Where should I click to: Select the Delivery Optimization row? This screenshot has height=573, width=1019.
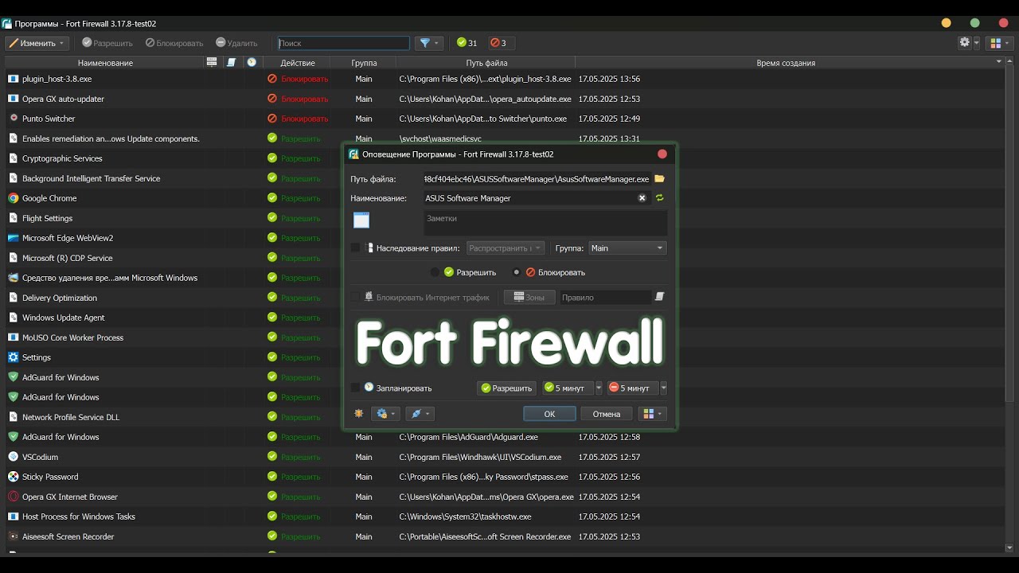(x=505, y=298)
